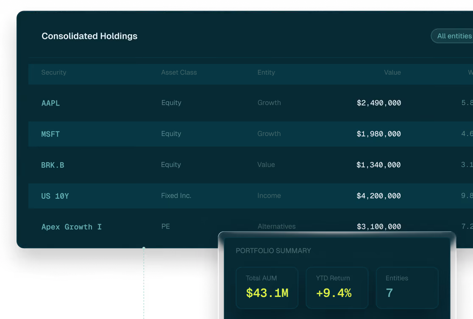The width and height of the screenshot is (473, 319).
Task: Click the $1,980,000 value cell
Action: pos(378,134)
